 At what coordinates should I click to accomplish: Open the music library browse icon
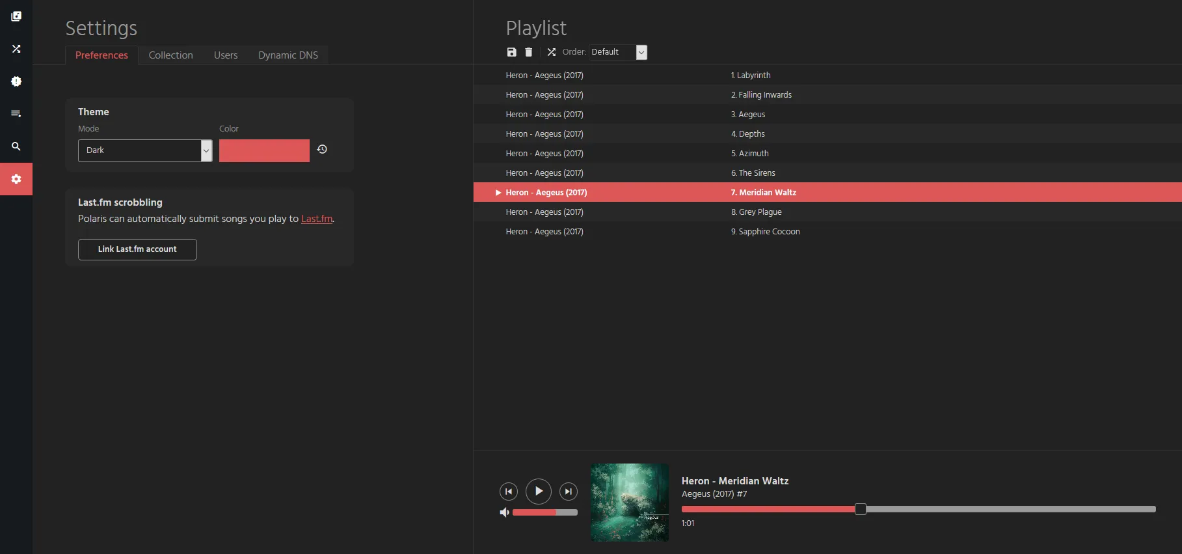click(x=16, y=16)
